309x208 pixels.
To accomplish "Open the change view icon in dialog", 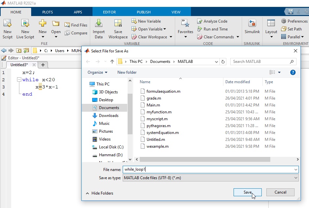I will 272,72.
